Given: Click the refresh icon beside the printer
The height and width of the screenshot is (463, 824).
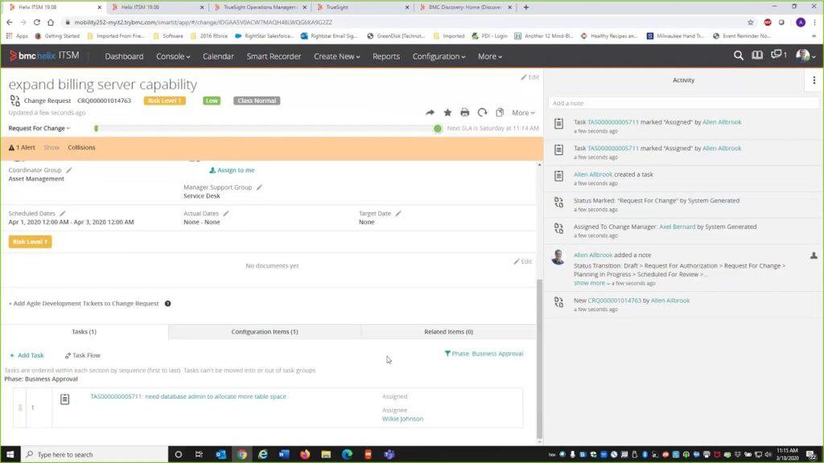Looking at the screenshot, I should pos(482,113).
